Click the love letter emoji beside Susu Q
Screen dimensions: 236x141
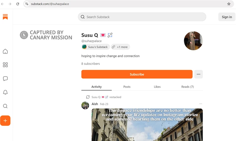click(103, 35)
